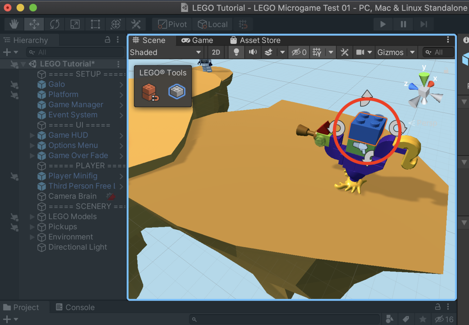
Task: Click the orientation gizmo center cube
Action: point(424,93)
